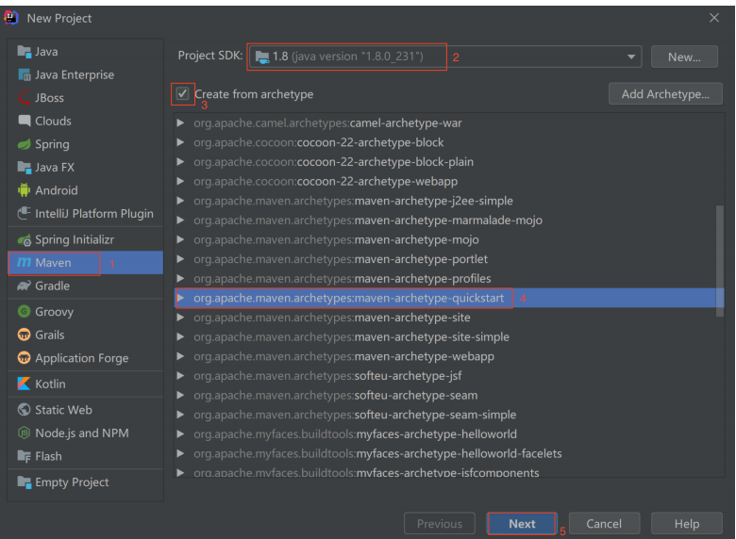This screenshot has height=539, width=736.
Task: Click the Flash folder icon
Action: coord(24,456)
